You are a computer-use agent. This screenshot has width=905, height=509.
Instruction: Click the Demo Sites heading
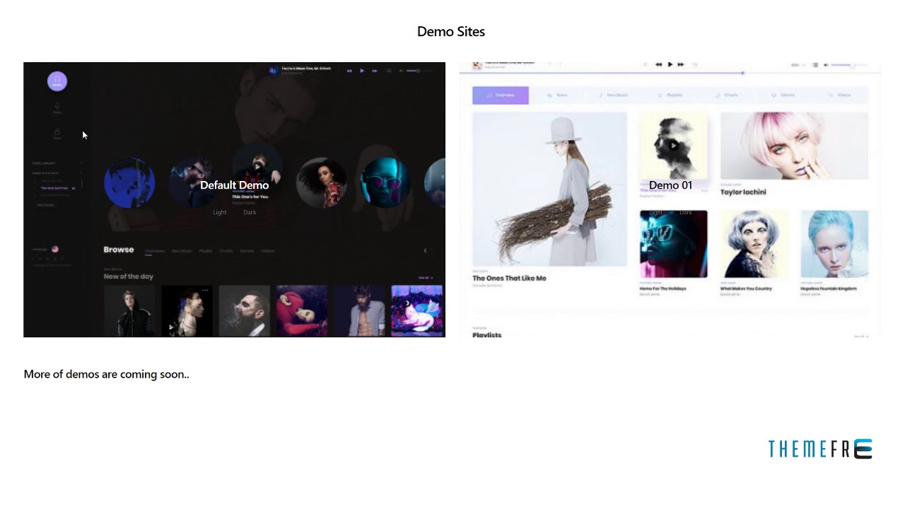click(451, 31)
